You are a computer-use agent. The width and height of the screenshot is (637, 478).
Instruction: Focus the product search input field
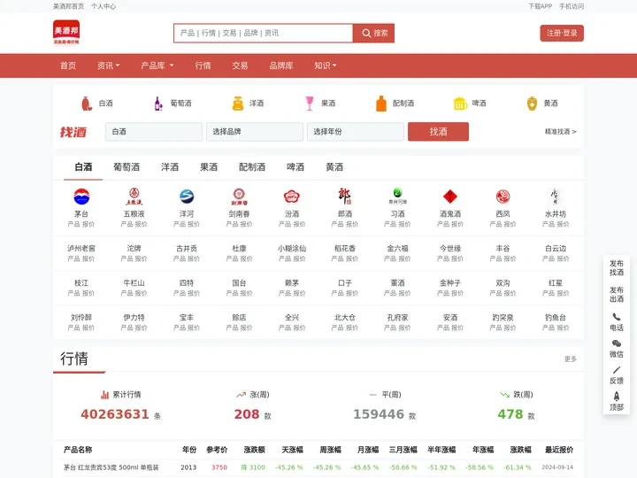point(264,33)
